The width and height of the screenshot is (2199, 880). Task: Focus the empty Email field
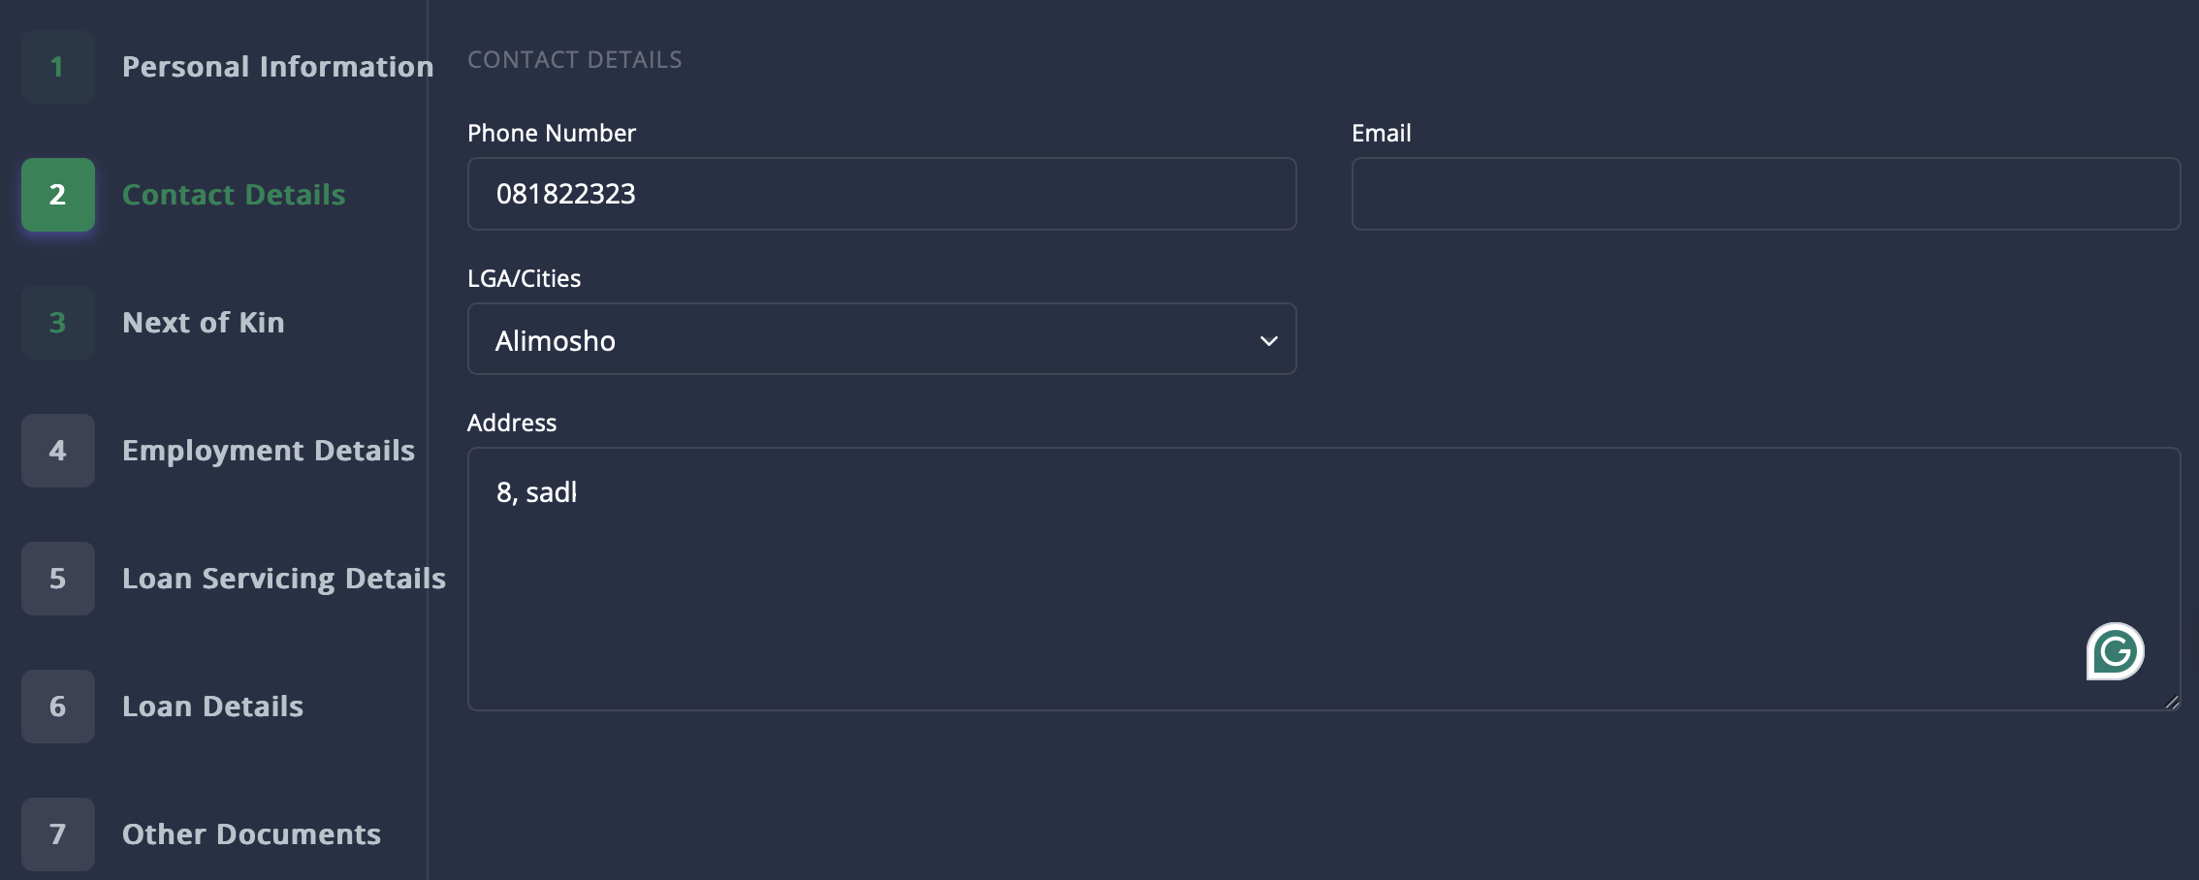point(1766,194)
